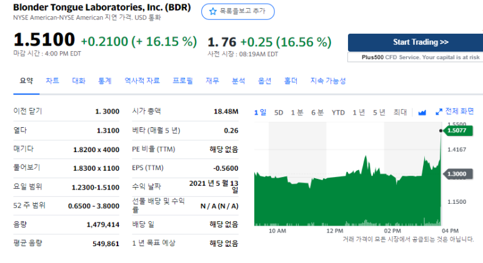The width and height of the screenshot is (483, 263).
Task: Click the +0.2100 (+ 16.15 %) change value
Action: click(139, 42)
